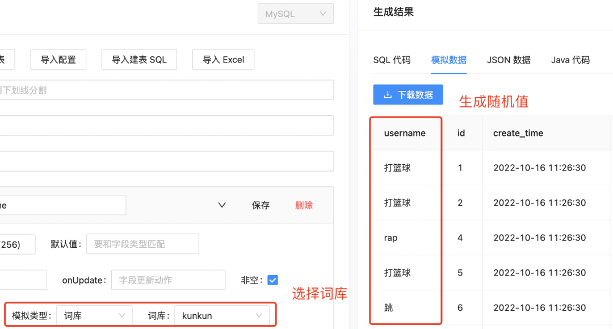This screenshot has height=329, width=613.
Task: Click the 导入 Excel button
Action: (x=223, y=59)
